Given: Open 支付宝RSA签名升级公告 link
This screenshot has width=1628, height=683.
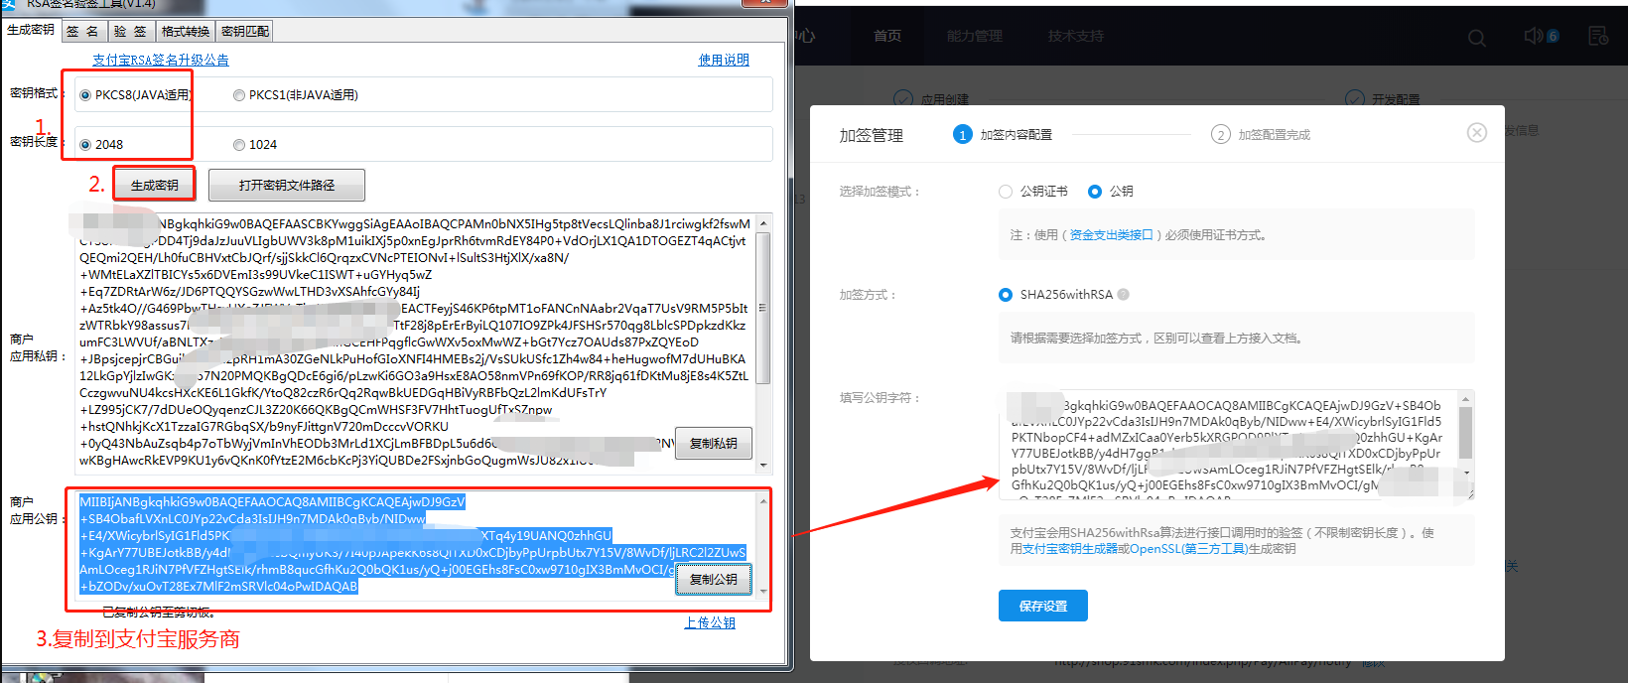Looking at the screenshot, I should (x=161, y=60).
